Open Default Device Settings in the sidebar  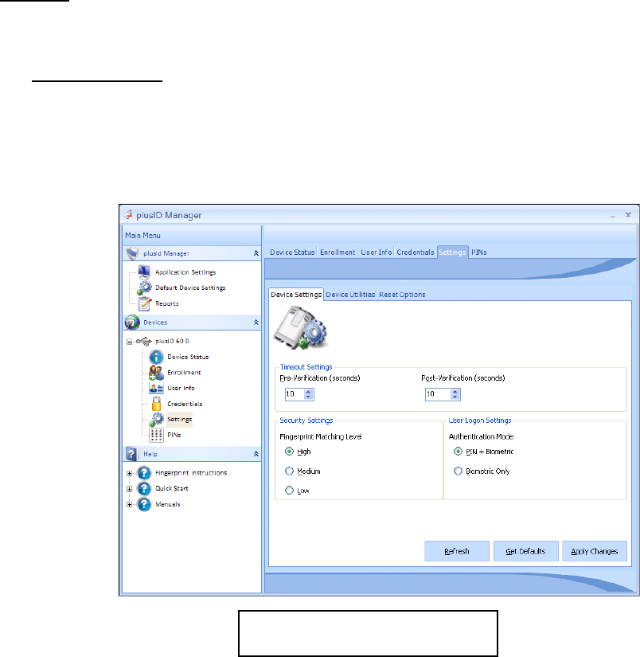point(190,287)
